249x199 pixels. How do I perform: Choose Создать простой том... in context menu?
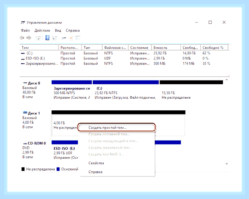pyautogui.click(x=117, y=127)
